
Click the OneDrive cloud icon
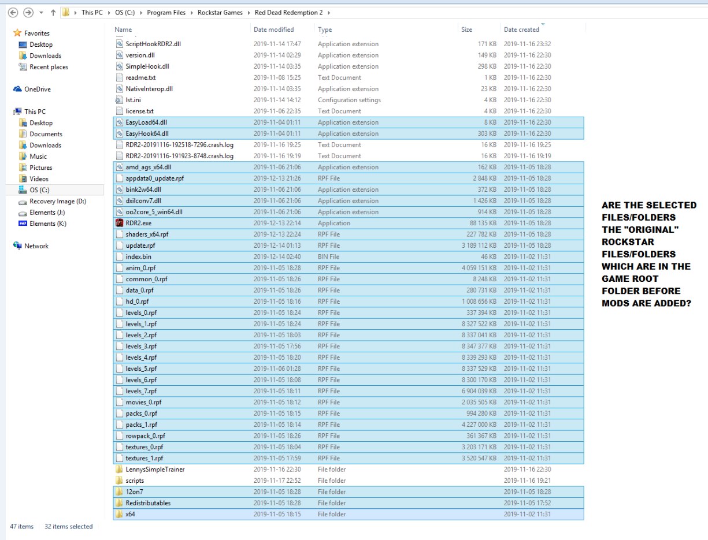[17, 90]
